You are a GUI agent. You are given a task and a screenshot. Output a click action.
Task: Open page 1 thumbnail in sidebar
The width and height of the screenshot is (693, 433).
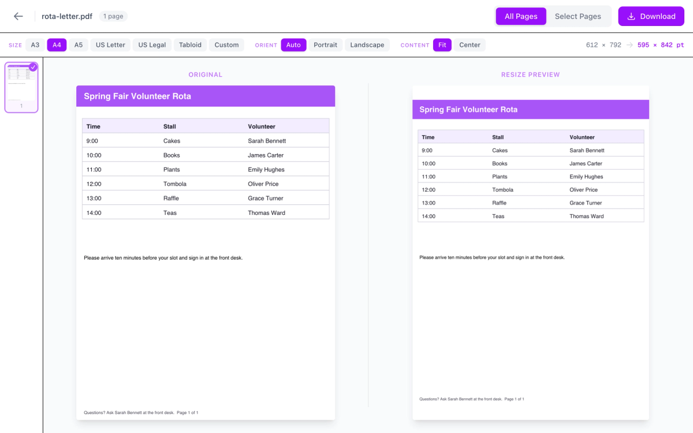coord(21,87)
